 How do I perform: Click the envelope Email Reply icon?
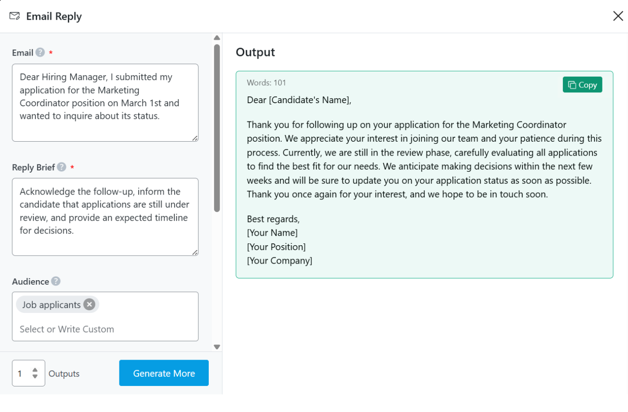(15, 16)
